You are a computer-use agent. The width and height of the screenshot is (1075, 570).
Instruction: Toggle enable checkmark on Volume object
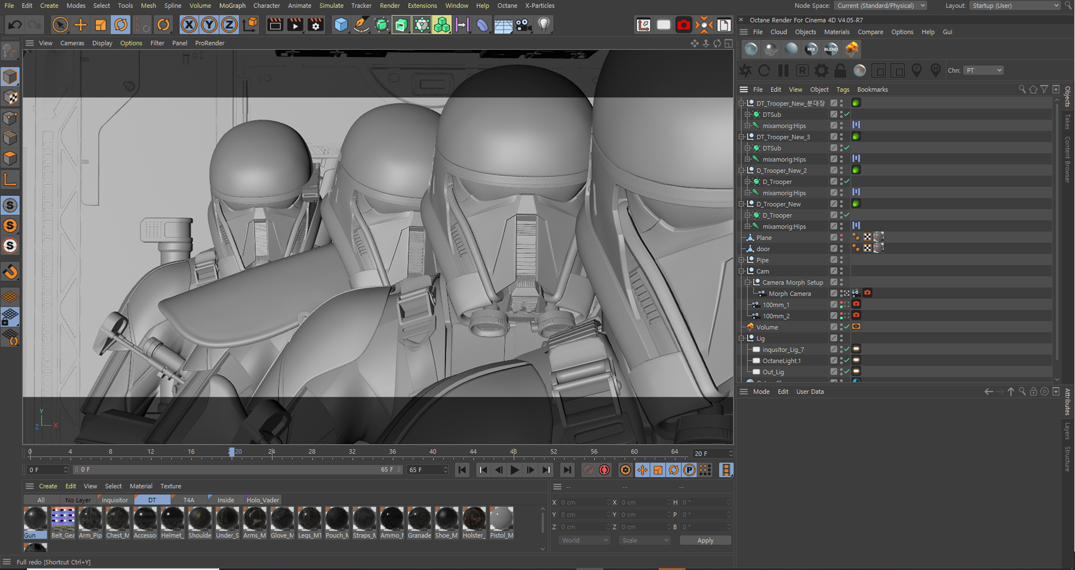click(x=847, y=327)
